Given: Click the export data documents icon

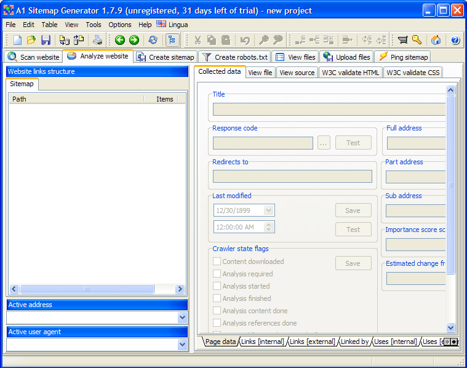Looking at the screenshot, I should click(79, 40).
